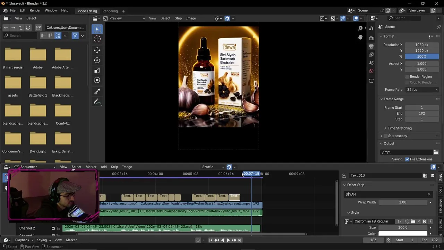This screenshot has height=250, width=444.
Task: Go to parent directory in file browser
Action: [20, 28]
